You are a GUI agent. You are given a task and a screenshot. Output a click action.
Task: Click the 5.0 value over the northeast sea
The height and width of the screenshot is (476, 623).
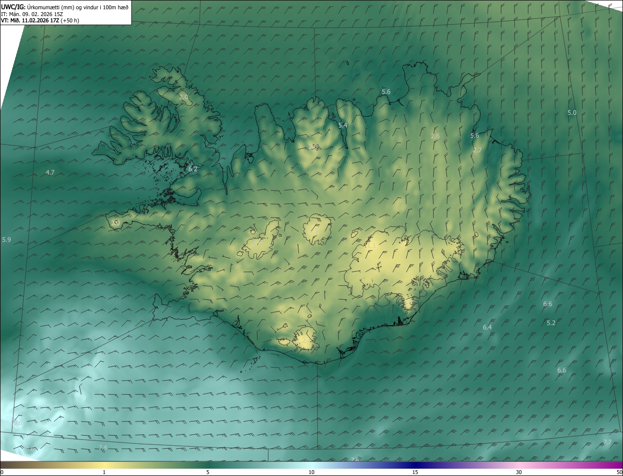pyautogui.click(x=572, y=113)
